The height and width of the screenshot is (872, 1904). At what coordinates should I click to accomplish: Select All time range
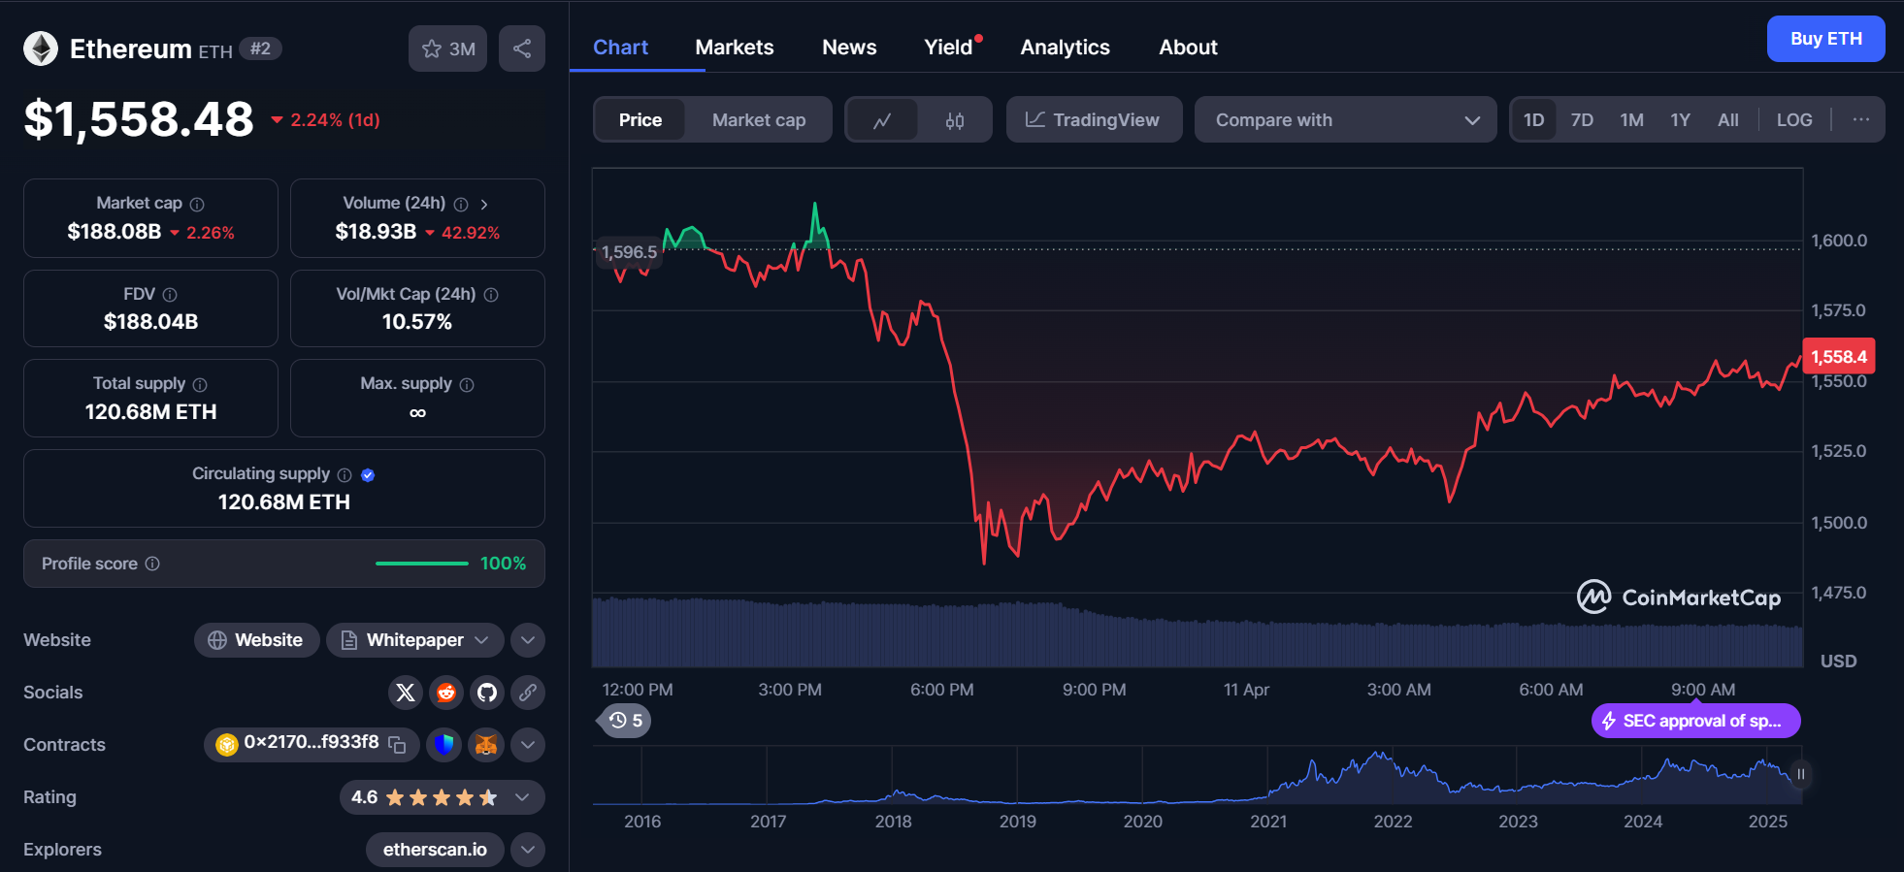pyautogui.click(x=1727, y=120)
